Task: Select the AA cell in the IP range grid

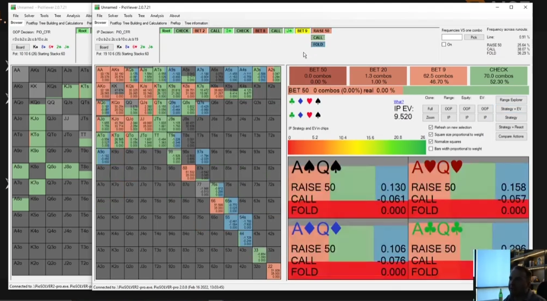Action: tap(103, 74)
